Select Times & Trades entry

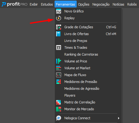88,48
